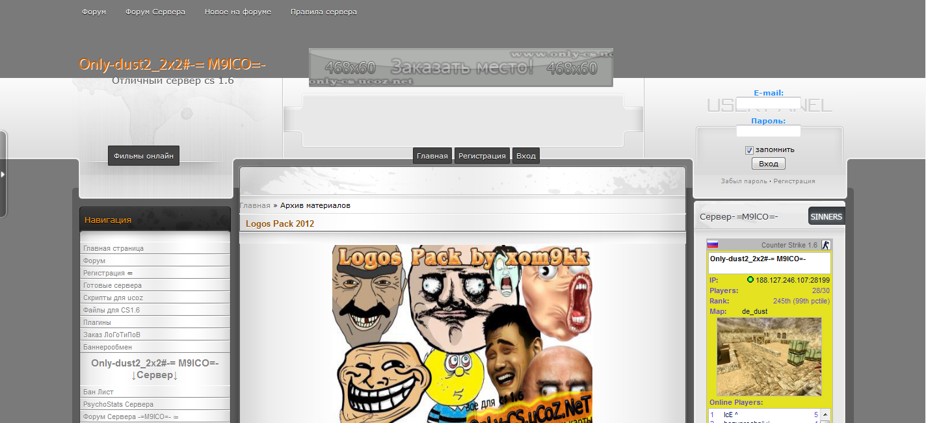Click the Russian flag icon in server widget
This screenshot has width=926, height=423.
713,245
